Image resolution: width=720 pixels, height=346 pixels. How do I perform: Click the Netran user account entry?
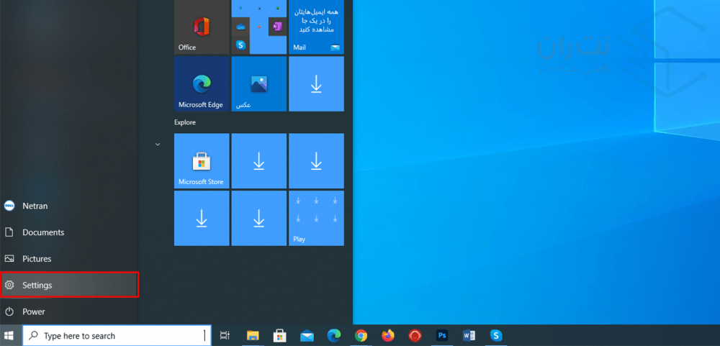(x=35, y=206)
